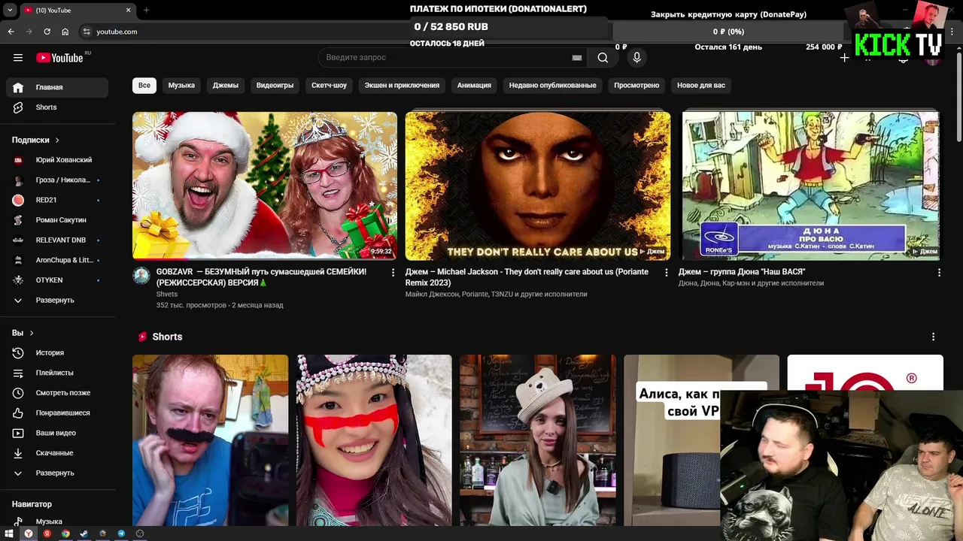This screenshot has height=541, width=963.
Task: Expand subscriptions list with Развернуть under OTYKEN
Action: click(x=57, y=300)
